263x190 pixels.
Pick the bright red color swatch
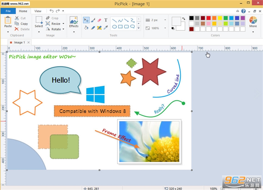click(x=208, y=18)
